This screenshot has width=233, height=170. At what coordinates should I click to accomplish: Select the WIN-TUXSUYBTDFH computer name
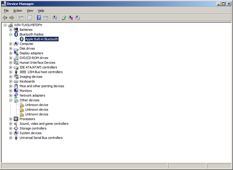click(28, 25)
